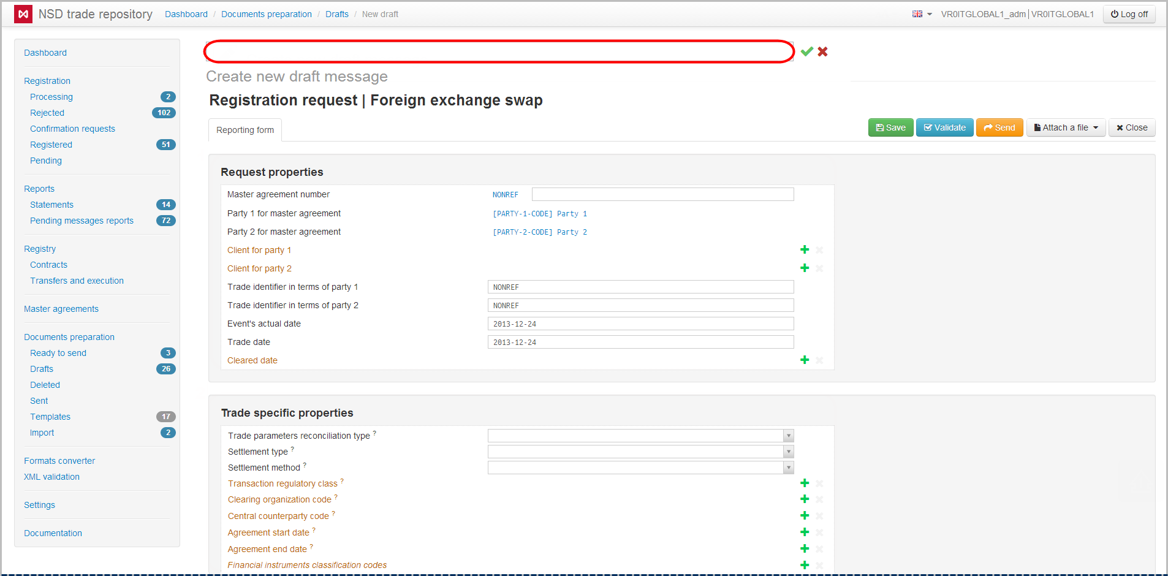Screen dimensions: 1168x576
Task: Open the Settlement method dropdown
Action: (x=788, y=468)
